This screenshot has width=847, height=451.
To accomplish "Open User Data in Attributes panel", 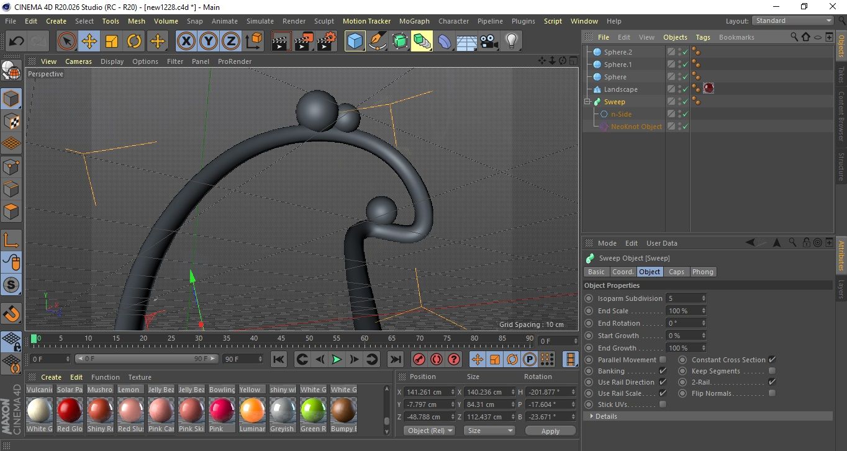I will pos(661,243).
